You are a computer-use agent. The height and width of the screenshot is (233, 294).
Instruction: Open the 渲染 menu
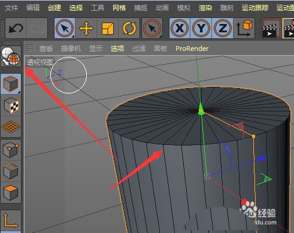click(x=205, y=8)
